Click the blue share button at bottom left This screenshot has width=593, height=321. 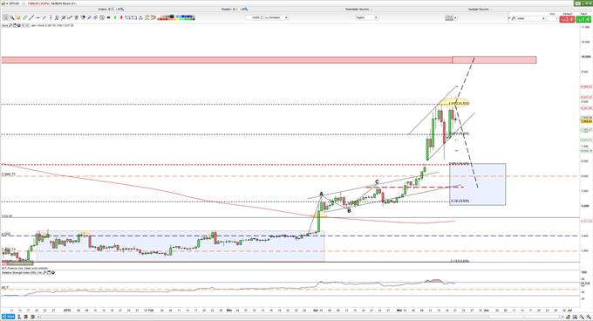(x=9, y=317)
